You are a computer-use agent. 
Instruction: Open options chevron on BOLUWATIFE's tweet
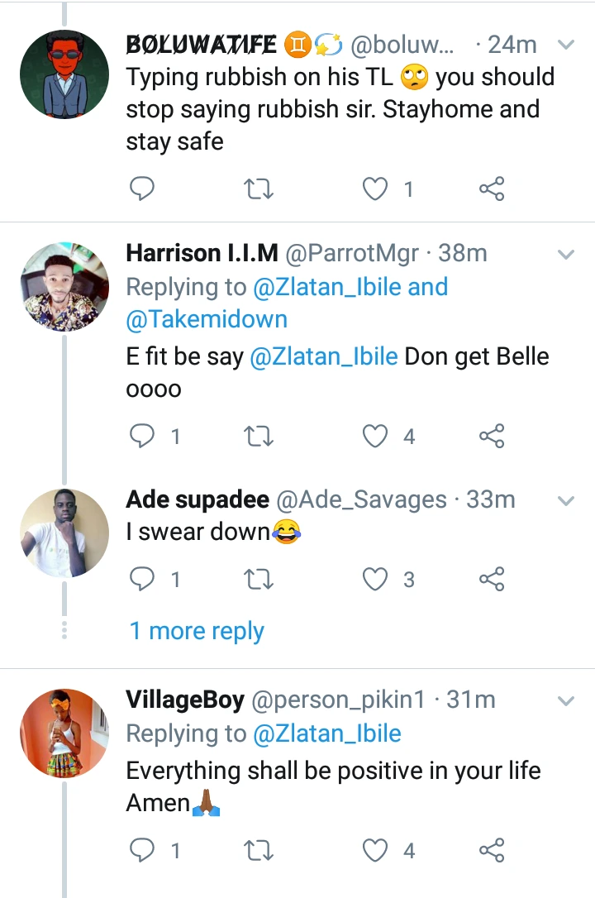tap(566, 45)
